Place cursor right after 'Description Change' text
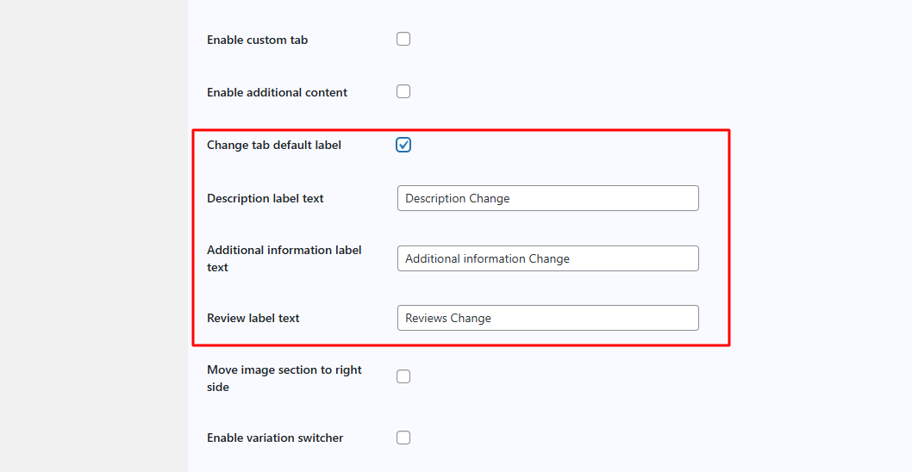The height and width of the screenshot is (472, 912). (x=512, y=198)
